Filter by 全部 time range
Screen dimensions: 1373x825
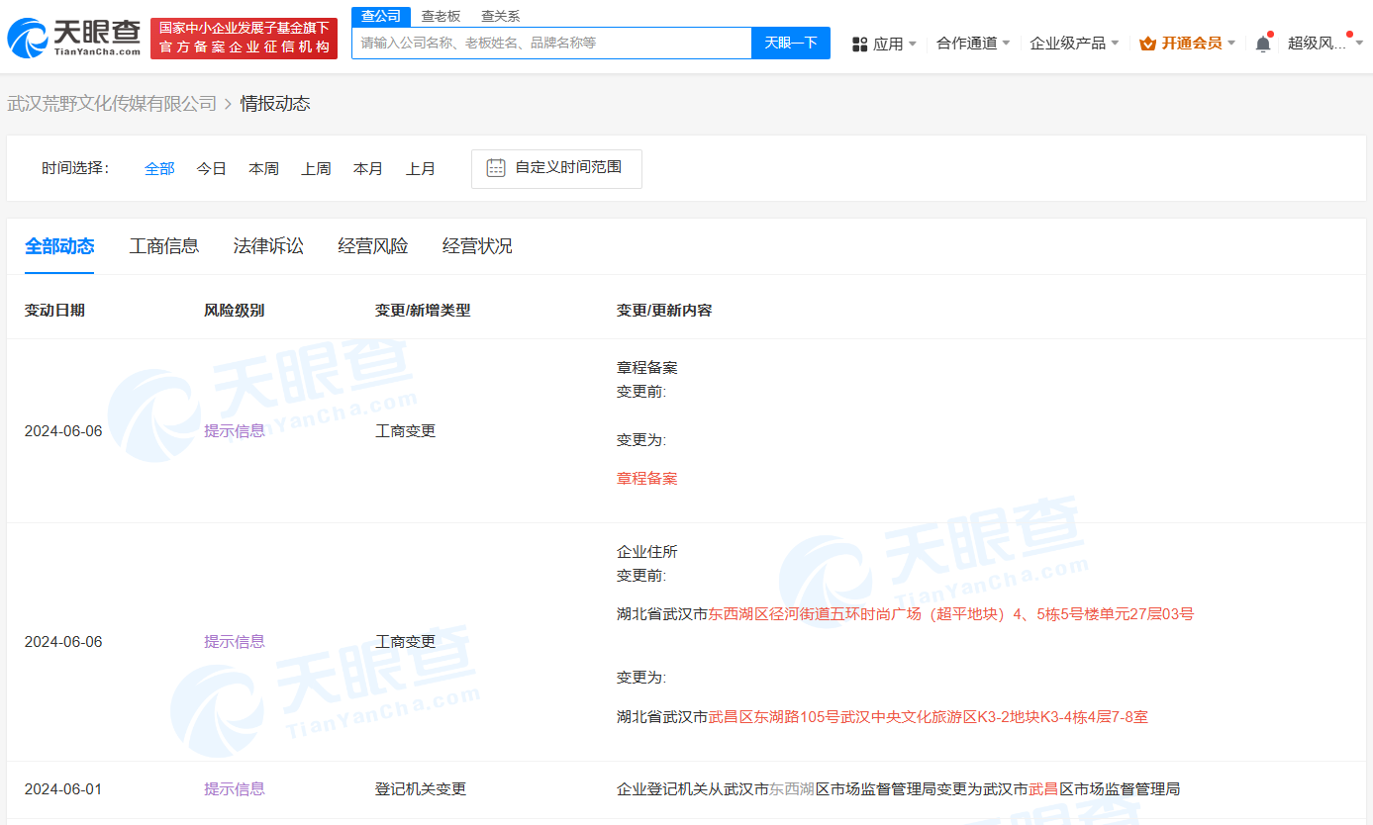tap(159, 169)
